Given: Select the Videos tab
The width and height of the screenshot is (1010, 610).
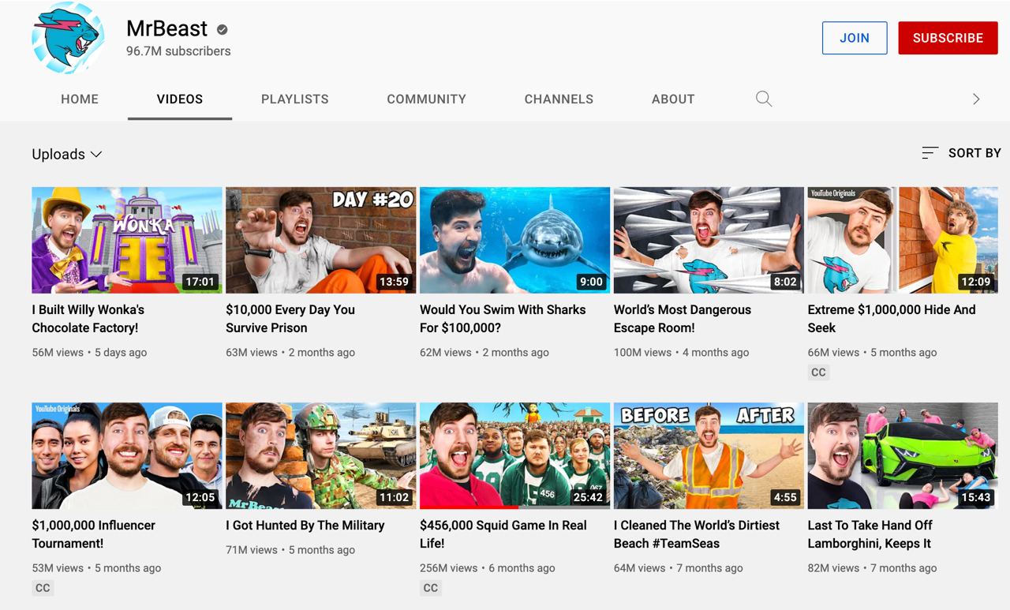Looking at the screenshot, I should point(180,99).
